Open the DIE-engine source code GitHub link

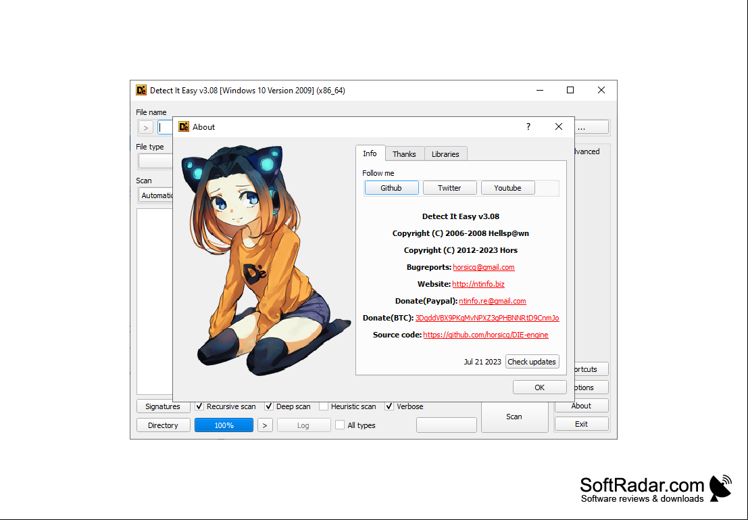[486, 335]
